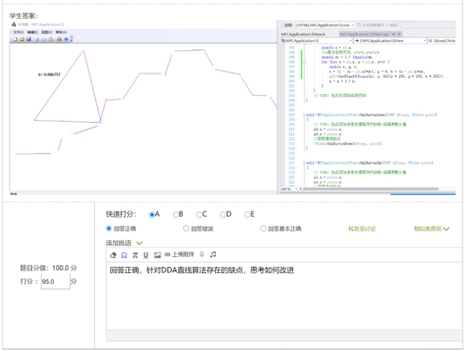Click the insert image icon
This screenshot has width=465, height=351.
pos(157,255)
